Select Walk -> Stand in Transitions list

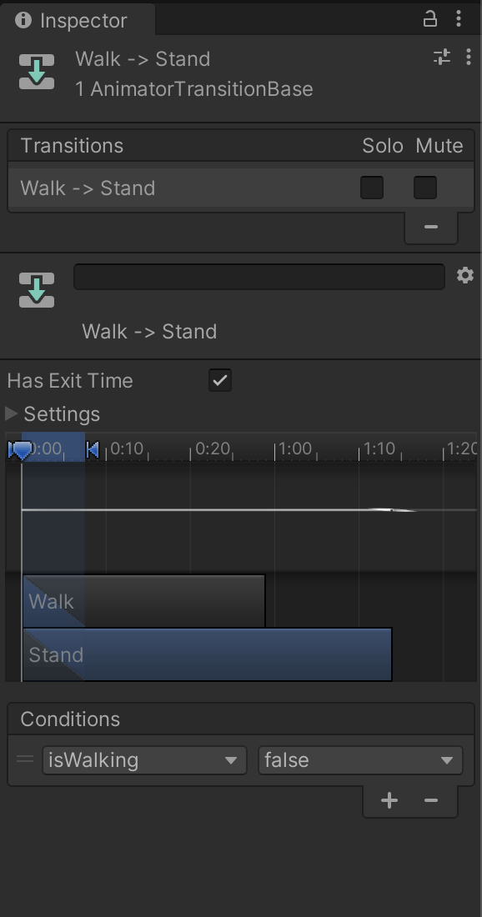(x=241, y=188)
